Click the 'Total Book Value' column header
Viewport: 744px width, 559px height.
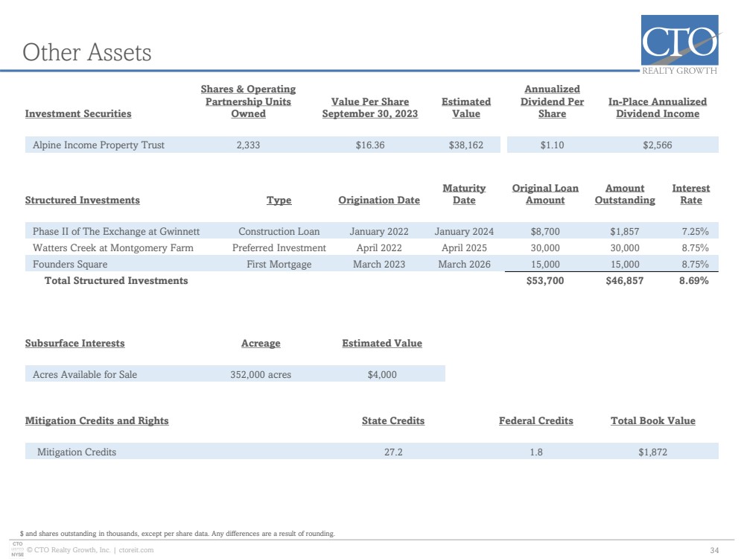click(x=653, y=420)
